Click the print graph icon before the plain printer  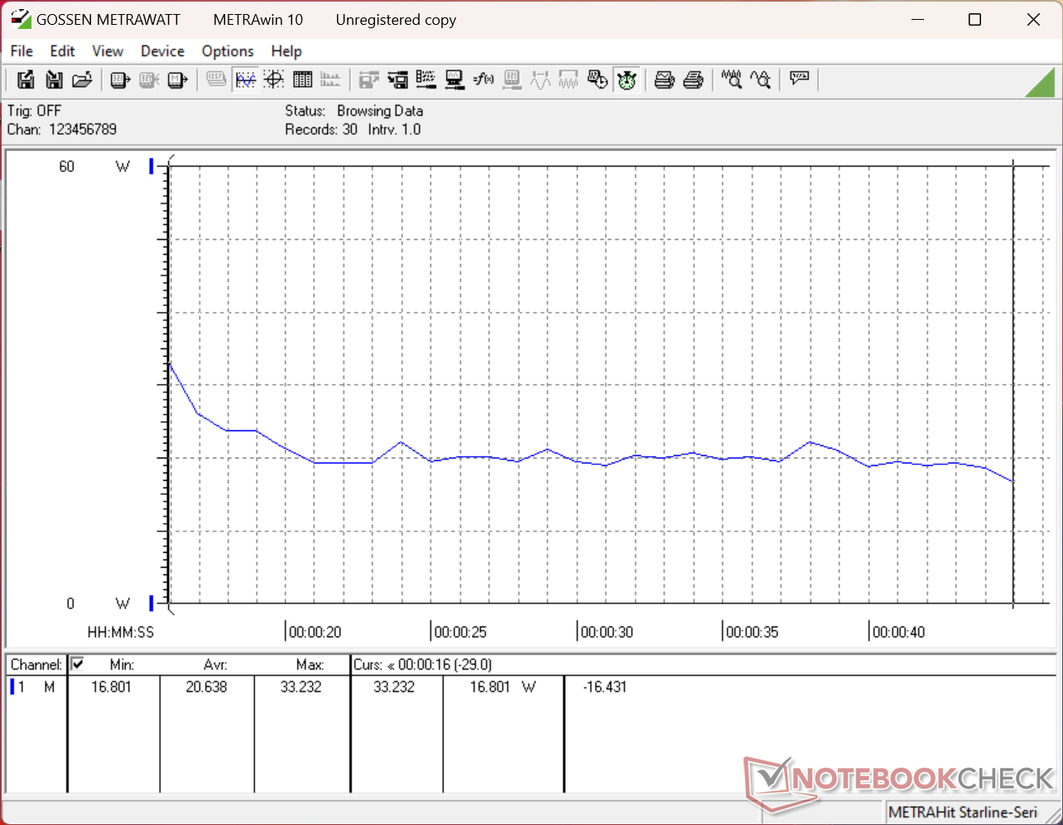[665, 79]
